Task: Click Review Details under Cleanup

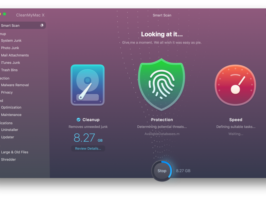Action: coord(88,148)
